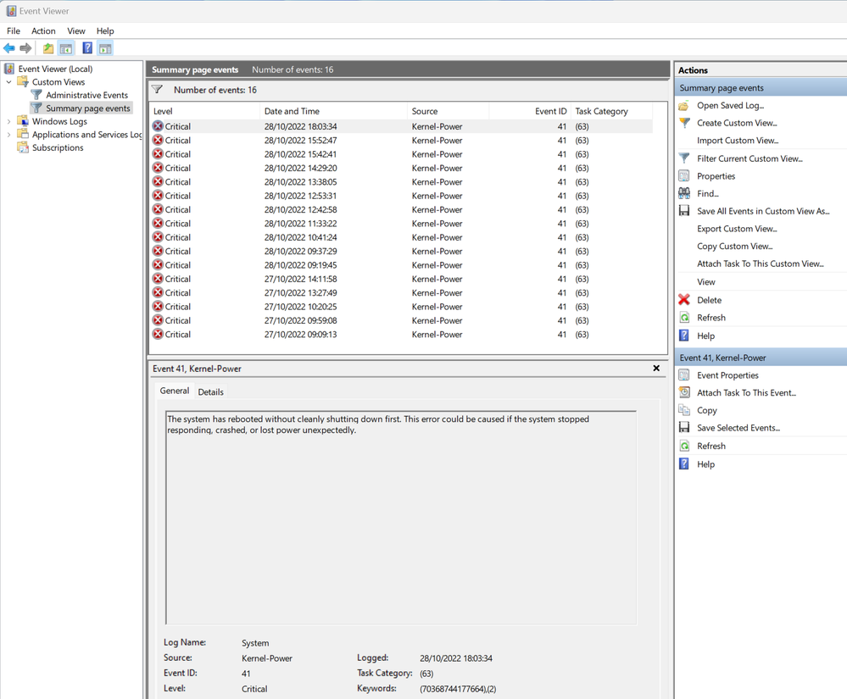Collapse the Custom Views tree node
The image size is (847, 699).
point(8,82)
